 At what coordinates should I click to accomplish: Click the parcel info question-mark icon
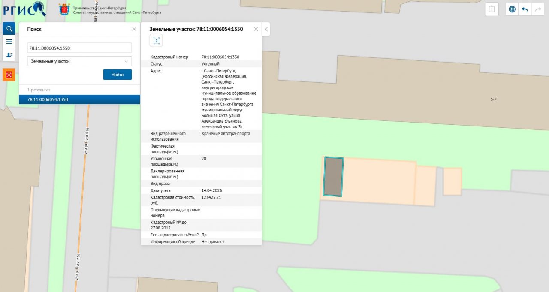[x=156, y=41]
